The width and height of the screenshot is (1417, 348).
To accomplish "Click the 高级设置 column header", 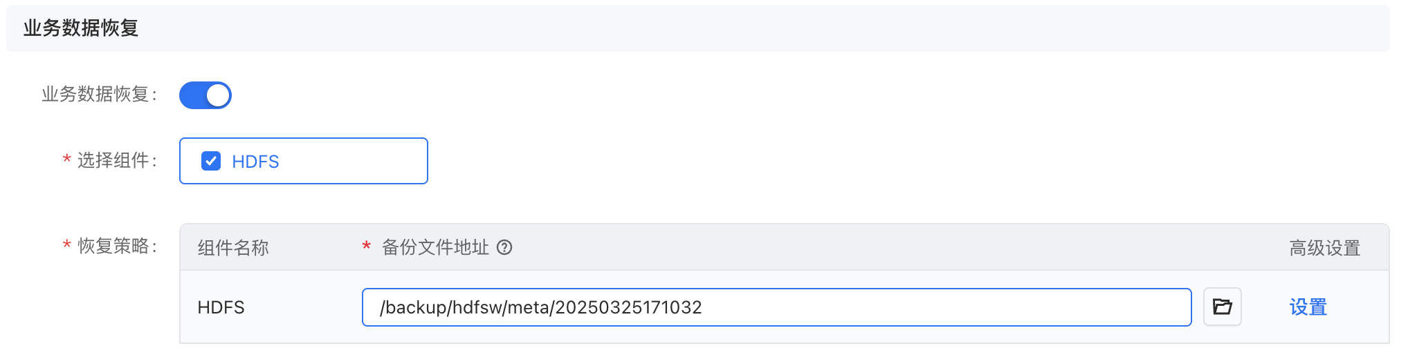I will (1324, 248).
